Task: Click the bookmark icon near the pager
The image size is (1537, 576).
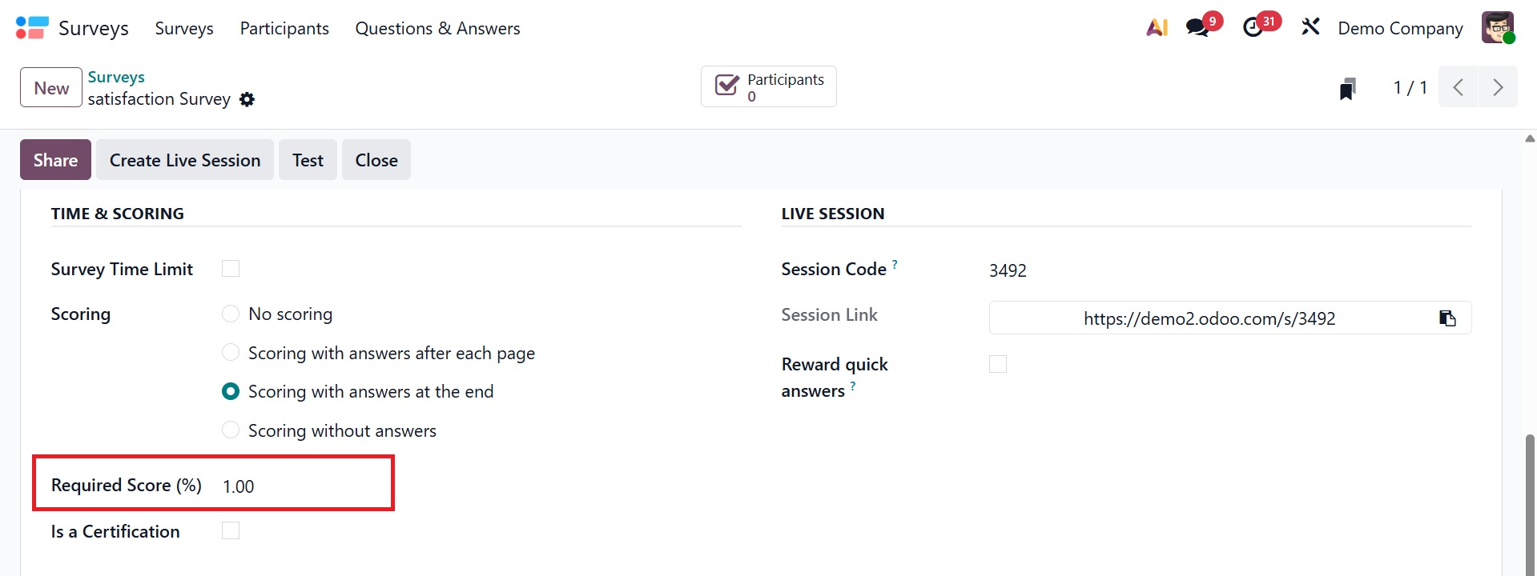Action: tap(1348, 88)
